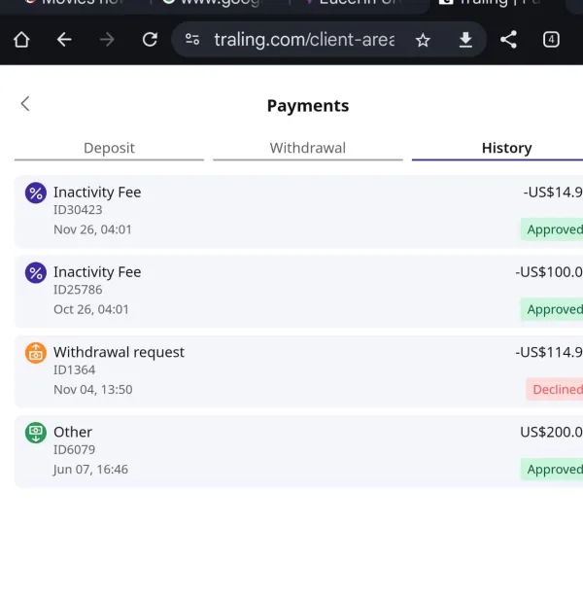Tap the site info icon in address bar

click(x=192, y=40)
